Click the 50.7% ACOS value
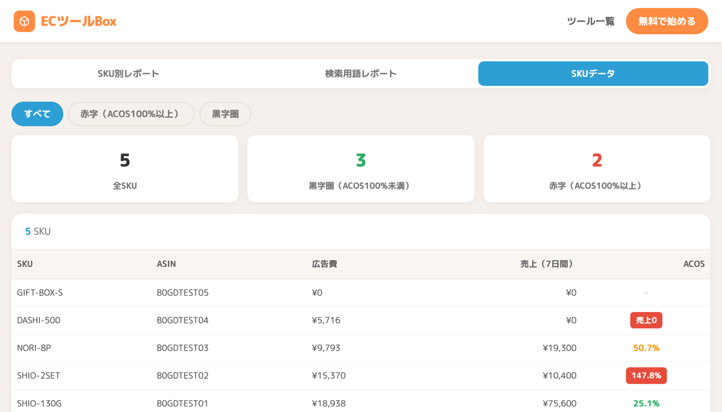722x412 pixels. (646, 348)
